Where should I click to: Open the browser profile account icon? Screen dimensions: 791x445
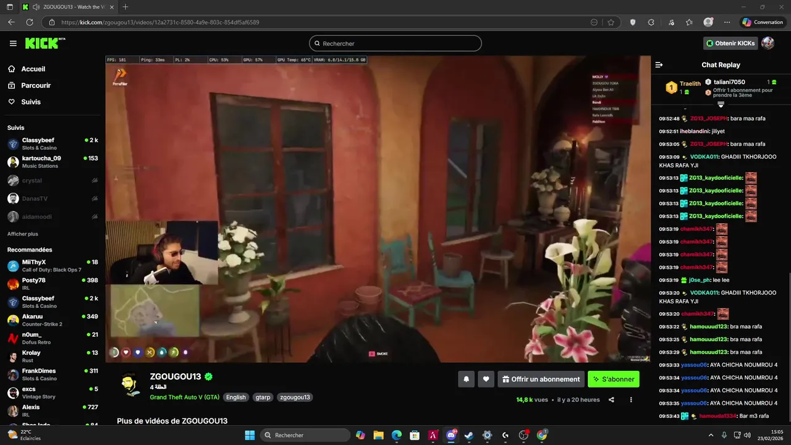click(x=708, y=22)
